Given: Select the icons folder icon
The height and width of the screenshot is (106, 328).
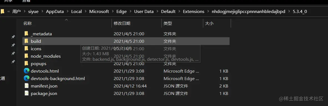Looking at the screenshot, I should [x=26, y=49].
